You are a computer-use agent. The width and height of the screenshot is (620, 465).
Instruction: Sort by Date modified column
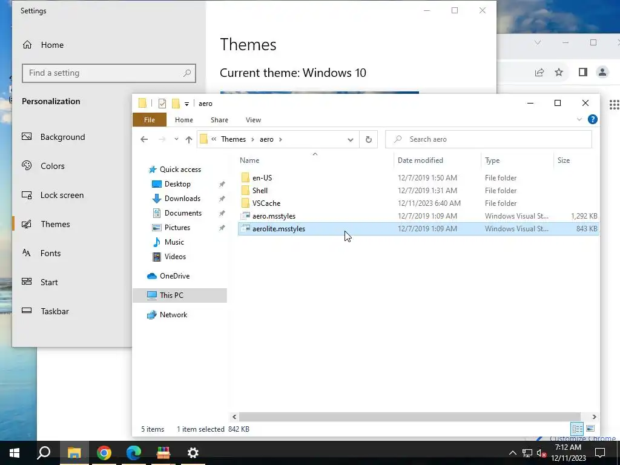click(x=420, y=160)
